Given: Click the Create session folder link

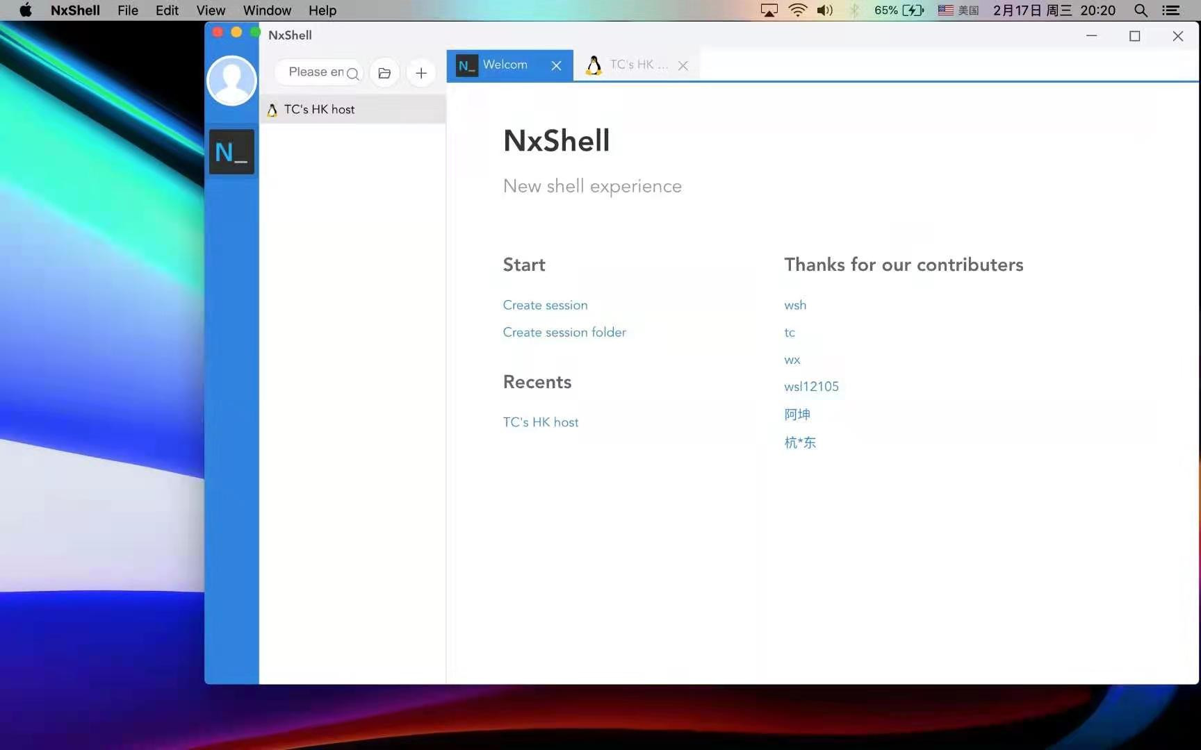Looking at the screenshot, I should [x=564, y=332].
